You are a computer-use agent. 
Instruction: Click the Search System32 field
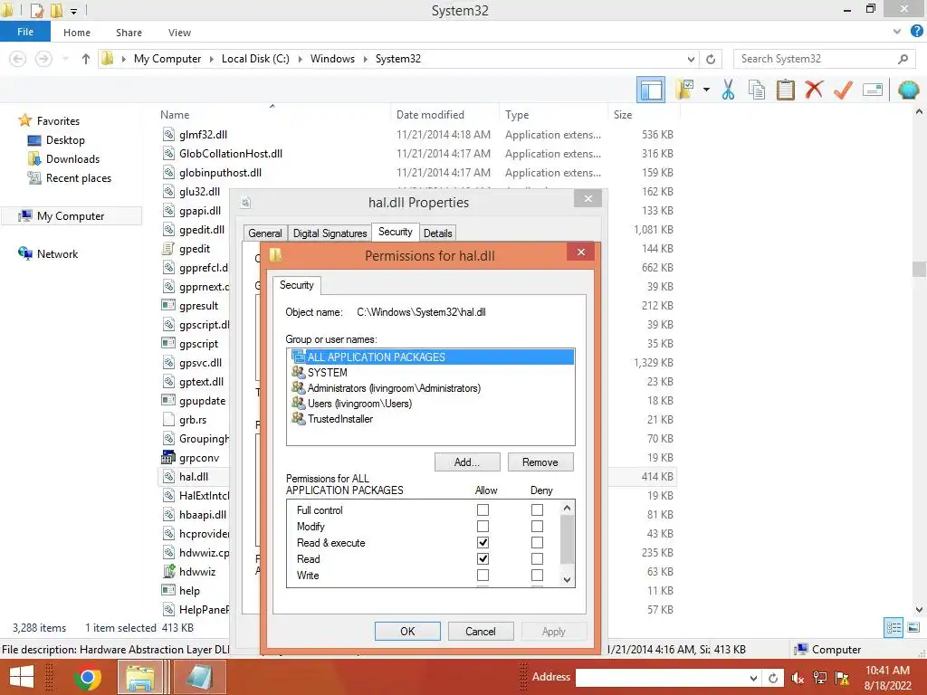click(816, 59)
